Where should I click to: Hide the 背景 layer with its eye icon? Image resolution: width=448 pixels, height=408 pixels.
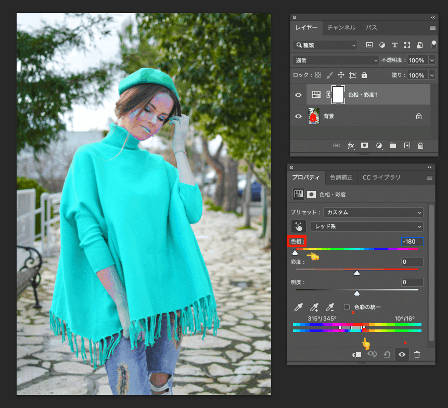(298, 116)
